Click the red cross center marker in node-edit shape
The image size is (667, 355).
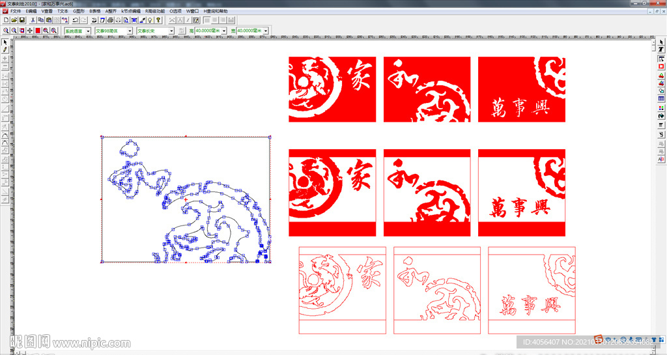click(186, 199)
